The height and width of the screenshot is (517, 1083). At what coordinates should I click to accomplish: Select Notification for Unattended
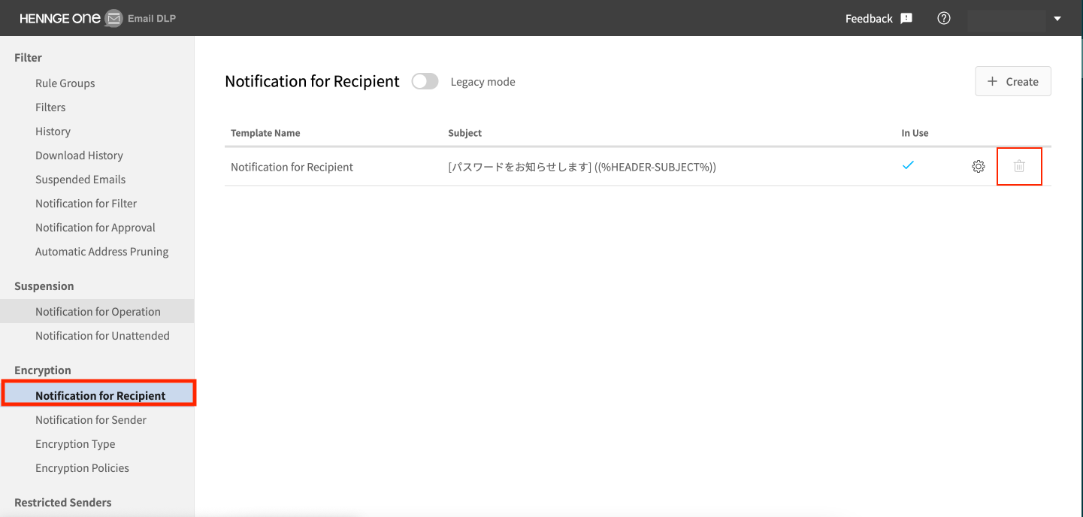point(102,335)
